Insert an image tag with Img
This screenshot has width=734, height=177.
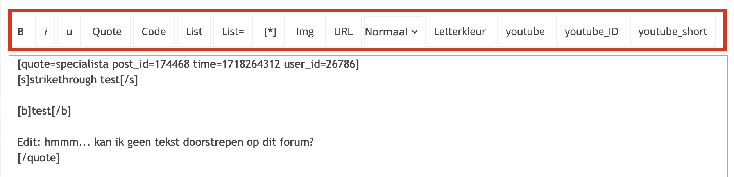click(305, 31)
